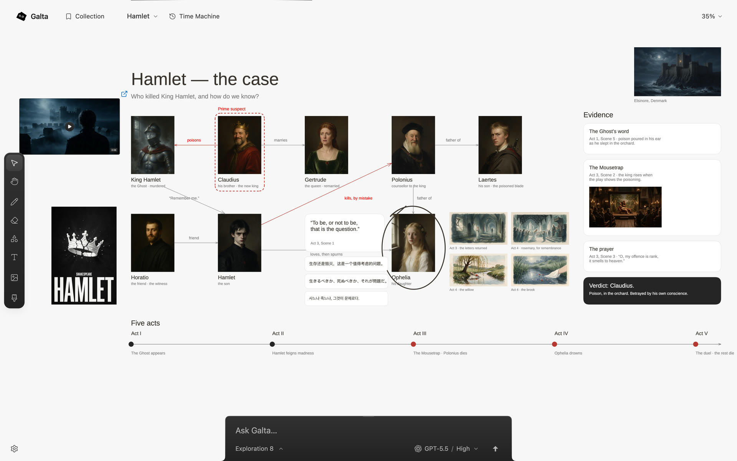Open the Hamlet board dropdown
The height and width of the screenshot is (461, 737).
142,16
